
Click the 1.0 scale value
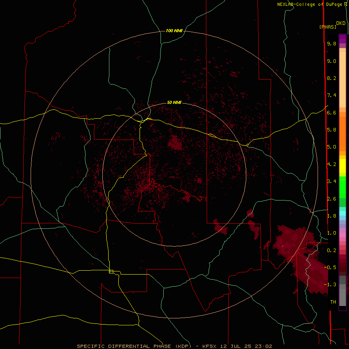tap(332, 233)
